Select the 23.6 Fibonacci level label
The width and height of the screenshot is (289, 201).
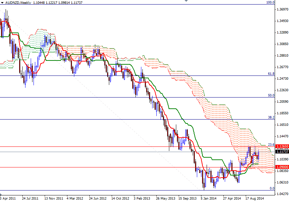click(x=271, y=144)
